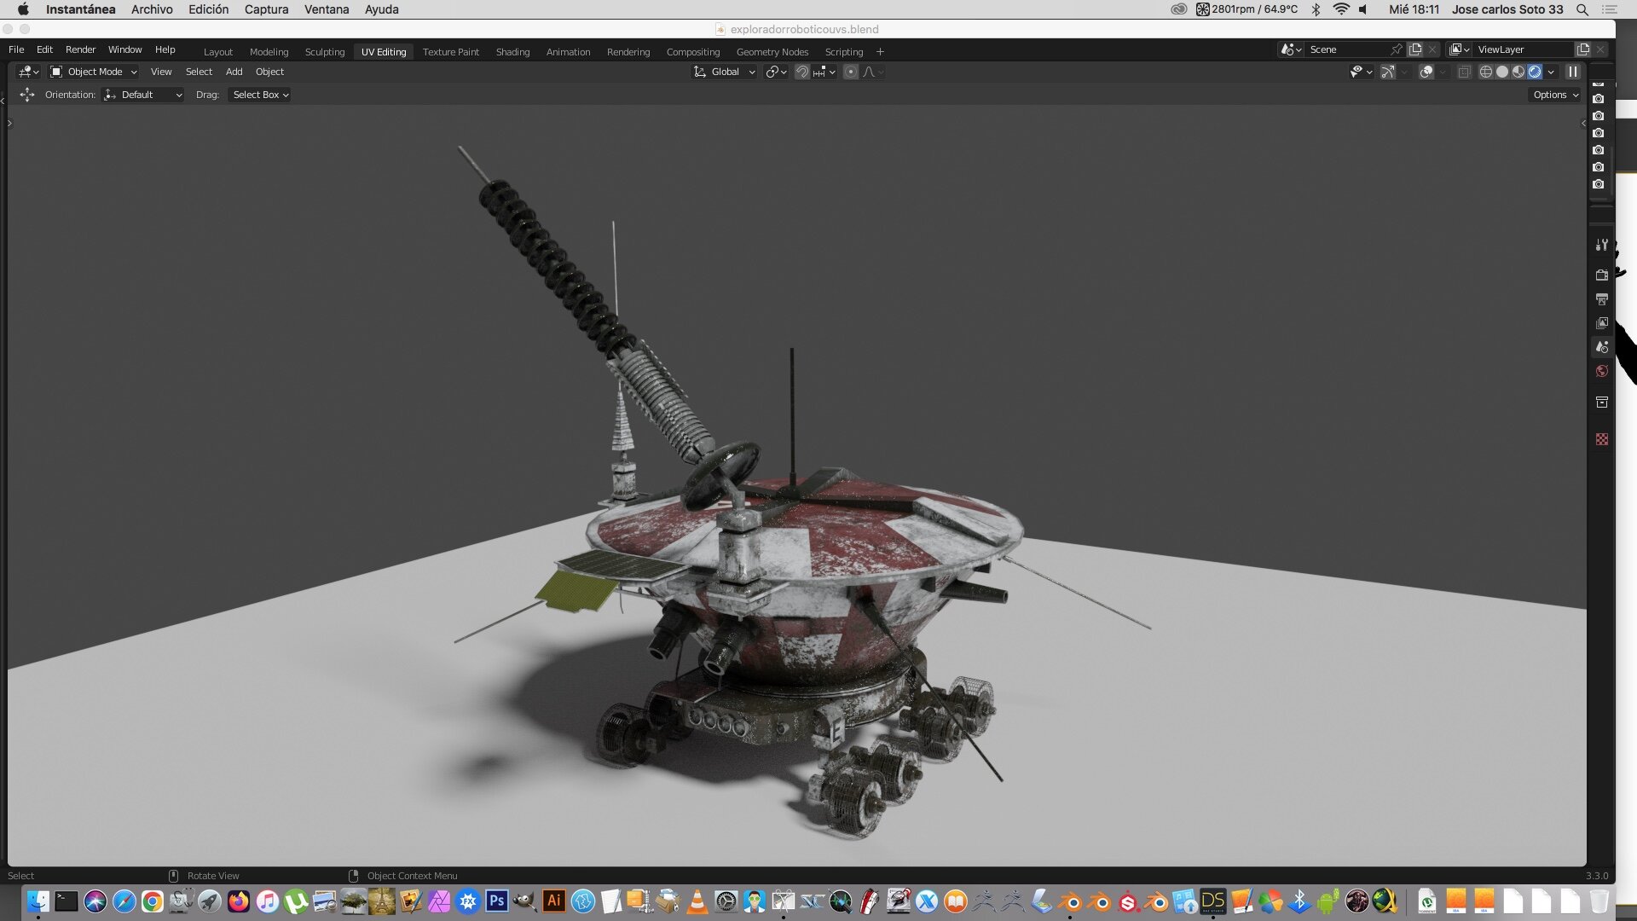
Task: Switch to wireframe viewport shading
Action: [1485, 72]
